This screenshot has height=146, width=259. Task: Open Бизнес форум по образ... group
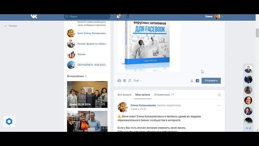click(92, 44)
